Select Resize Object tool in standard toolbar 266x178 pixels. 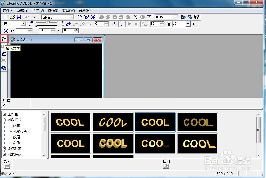click(x=93, y=17)
